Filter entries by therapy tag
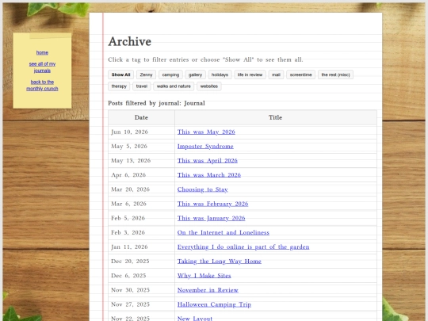 coord(119,86)
